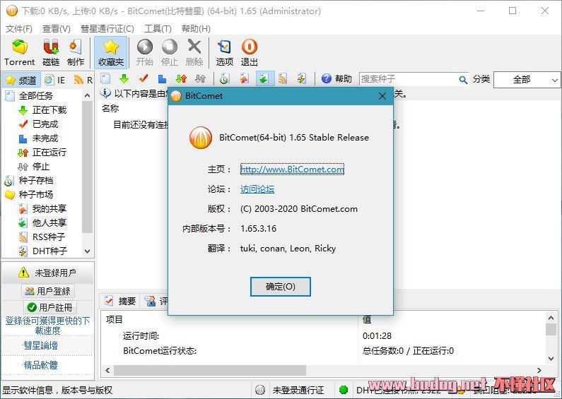Click colored up-down arrows running filter icon
The width and height of the screenshot is (562, 399).
click(182, 78)
